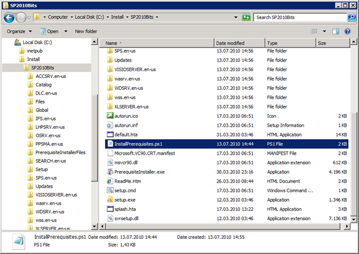Select the wasrv.en-us folder in file list
The image size is (359, 254).
(127, 78)
